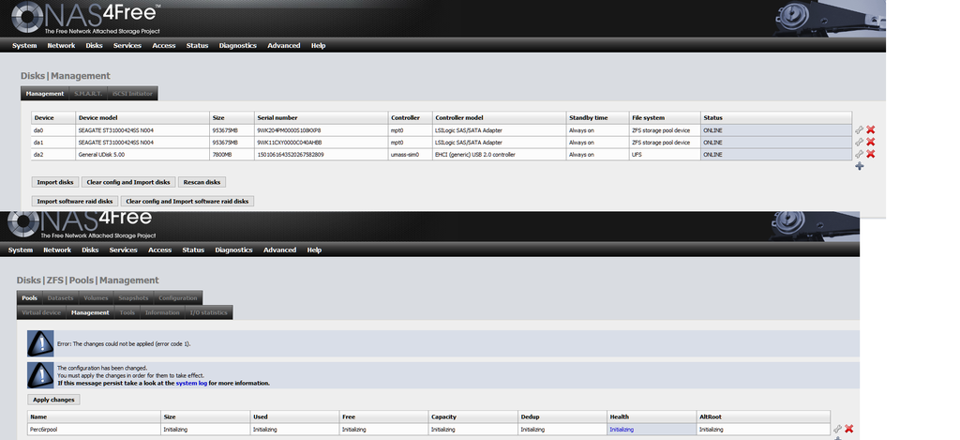Delete the Perc6irpool pool with red X
This screenshot has height=440, width=960.
pos(849,429)
